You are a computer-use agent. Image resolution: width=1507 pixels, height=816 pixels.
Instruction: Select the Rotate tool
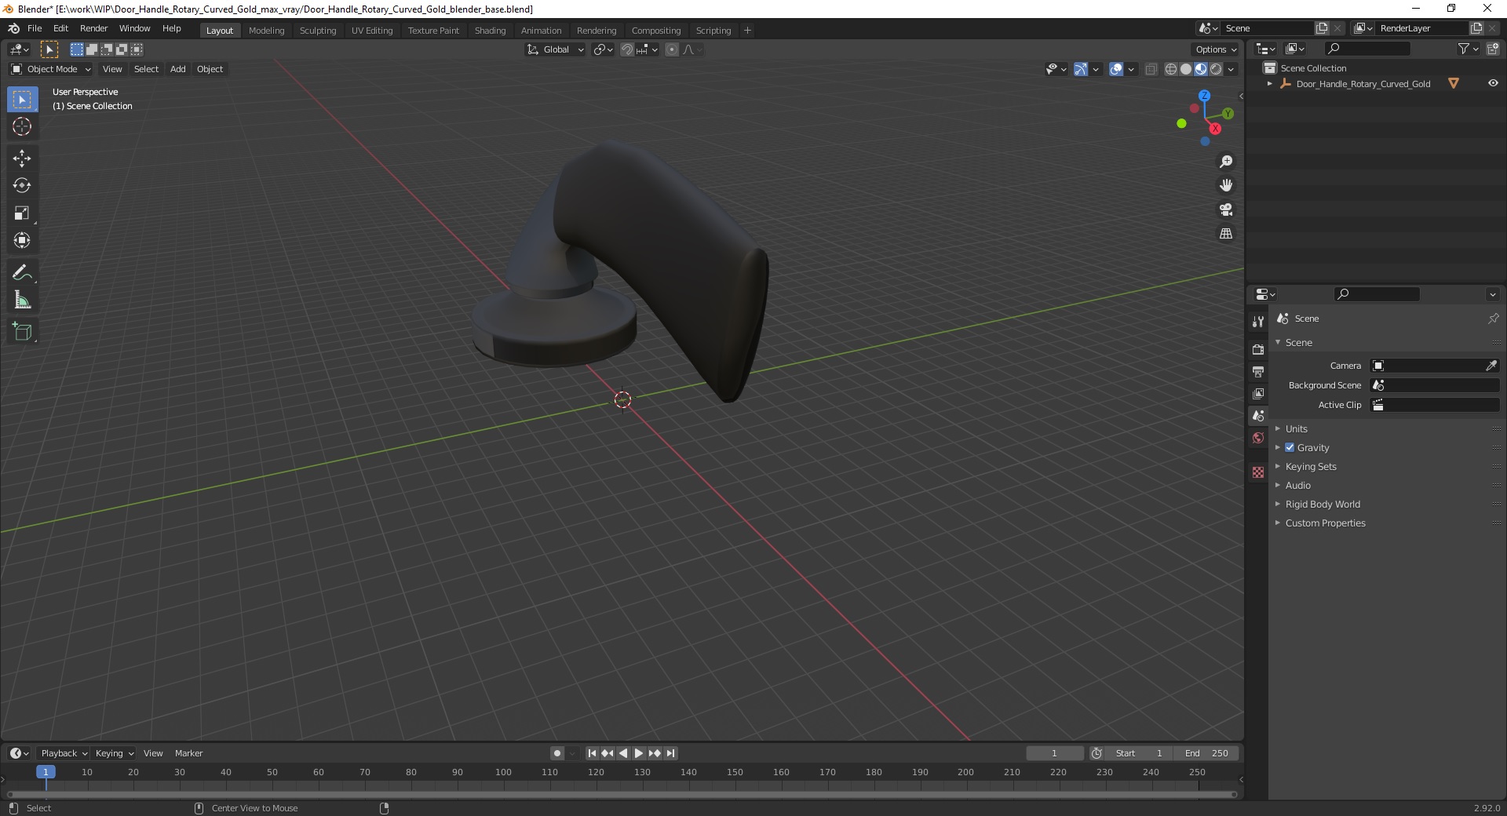[22, 186]
